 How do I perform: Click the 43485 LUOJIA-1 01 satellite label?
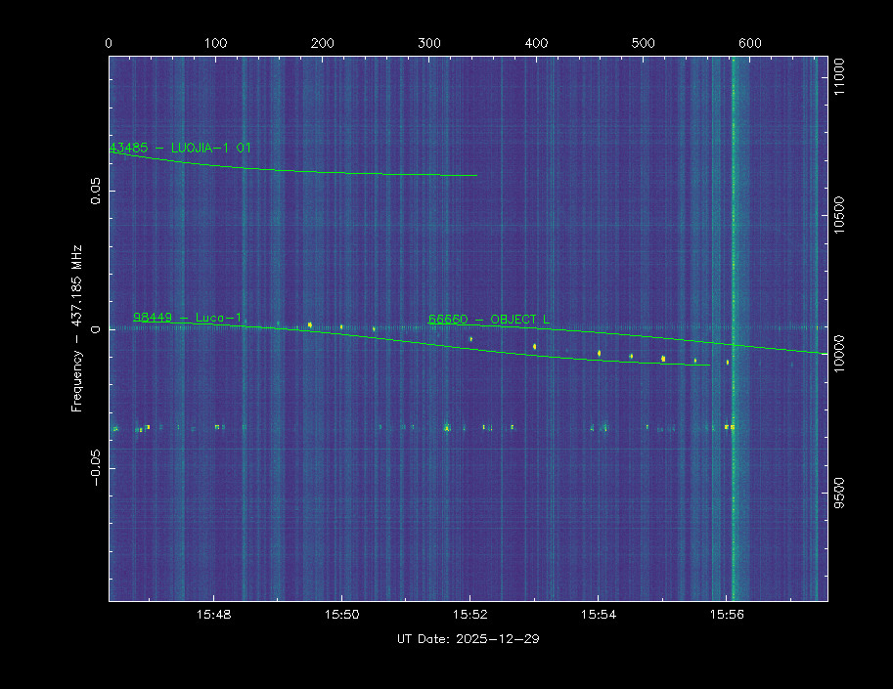tap(180, 148)
